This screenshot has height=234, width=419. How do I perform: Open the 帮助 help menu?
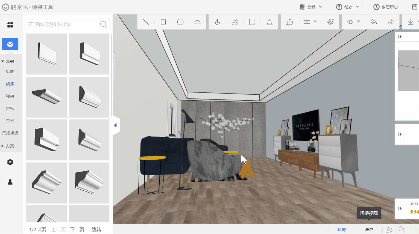coord(348,7)
